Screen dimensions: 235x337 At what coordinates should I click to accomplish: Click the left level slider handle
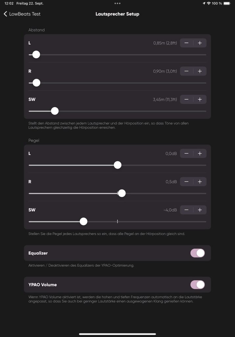117,165
